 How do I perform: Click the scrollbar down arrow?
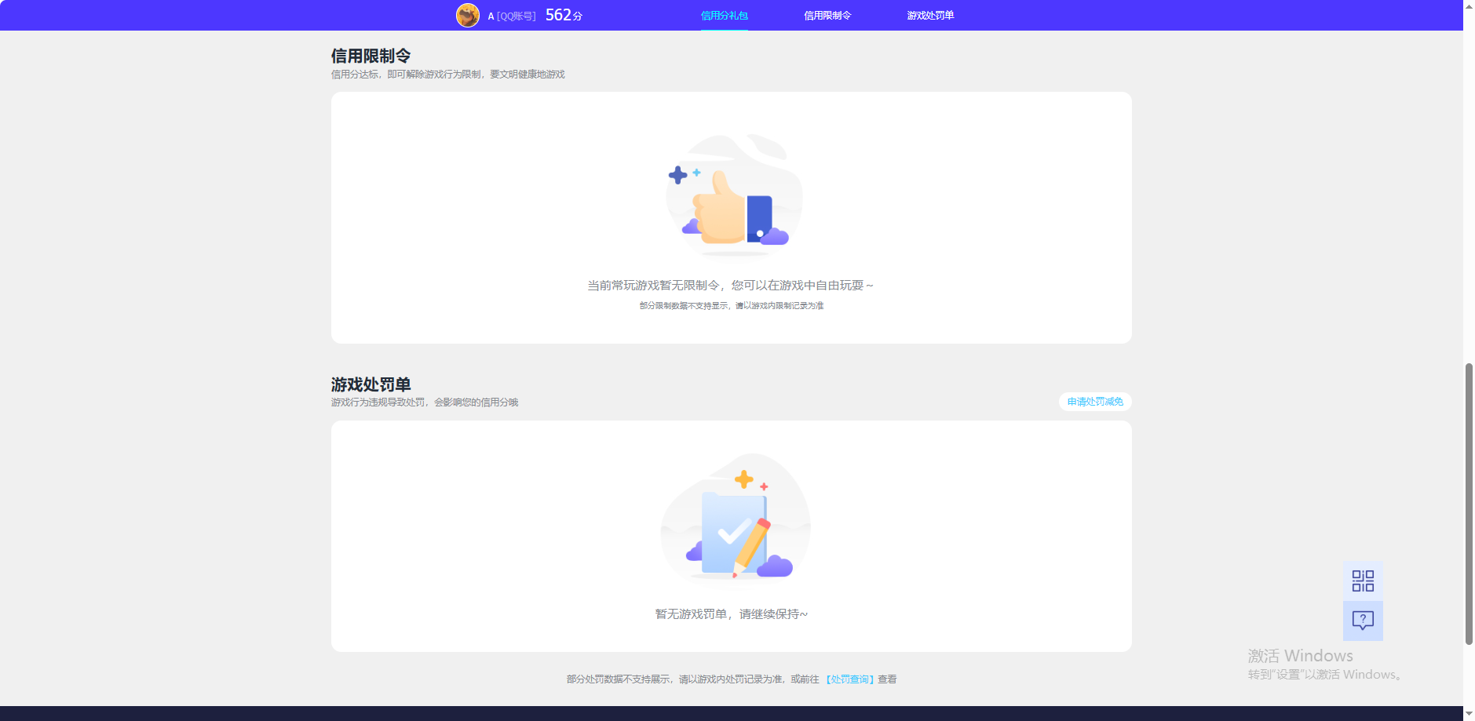coord(1469,714)
